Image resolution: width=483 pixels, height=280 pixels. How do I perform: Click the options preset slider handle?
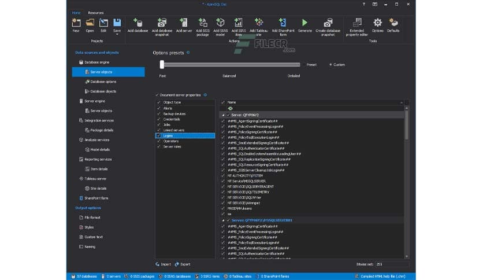pyautogui.click(x=162, y=64)
